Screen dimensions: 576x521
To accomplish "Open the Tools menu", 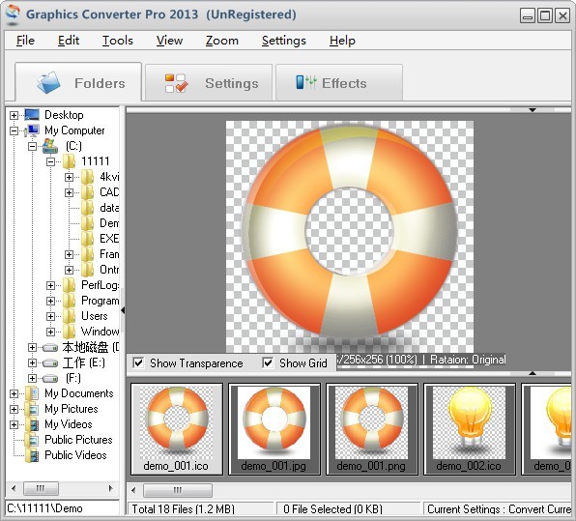I will coord(118,41).
